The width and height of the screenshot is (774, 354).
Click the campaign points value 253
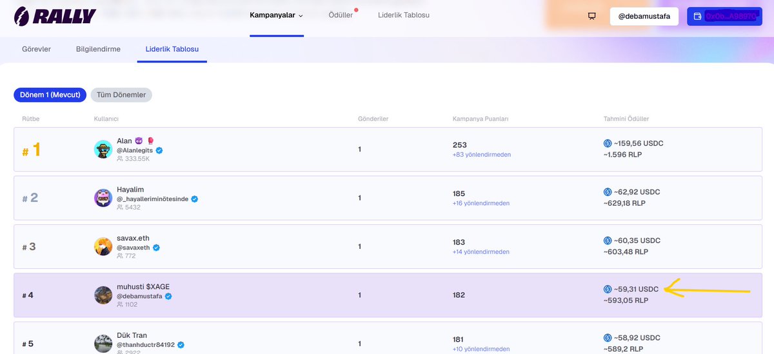tap(459, 145)
